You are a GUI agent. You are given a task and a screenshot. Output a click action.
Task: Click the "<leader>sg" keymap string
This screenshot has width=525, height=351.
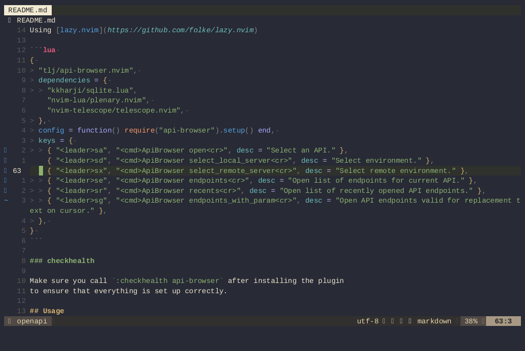point(81,201)
